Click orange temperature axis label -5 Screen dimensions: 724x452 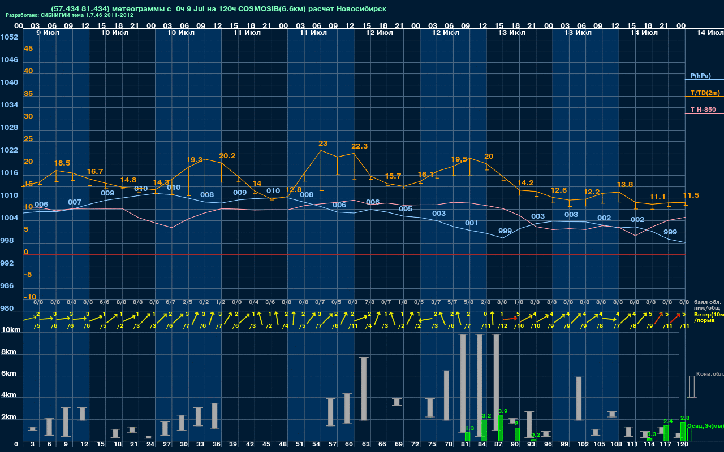pyautogui.click(x=28, y=274)
